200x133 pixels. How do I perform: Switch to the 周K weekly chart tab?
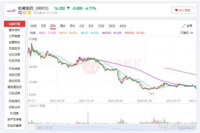[62, 26]
